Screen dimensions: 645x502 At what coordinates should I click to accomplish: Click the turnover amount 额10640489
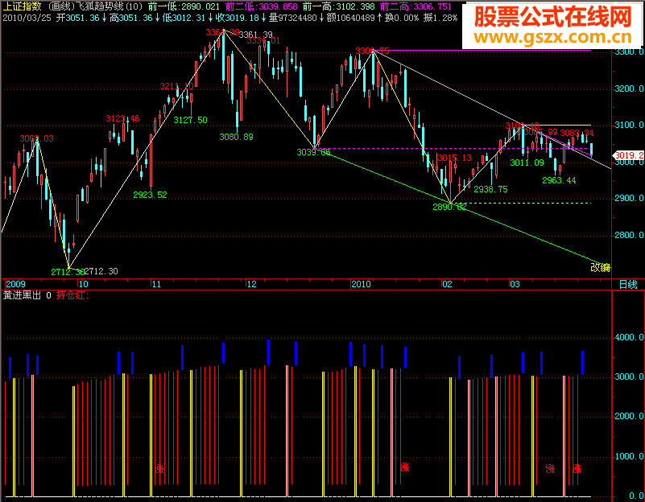[351, 18]
